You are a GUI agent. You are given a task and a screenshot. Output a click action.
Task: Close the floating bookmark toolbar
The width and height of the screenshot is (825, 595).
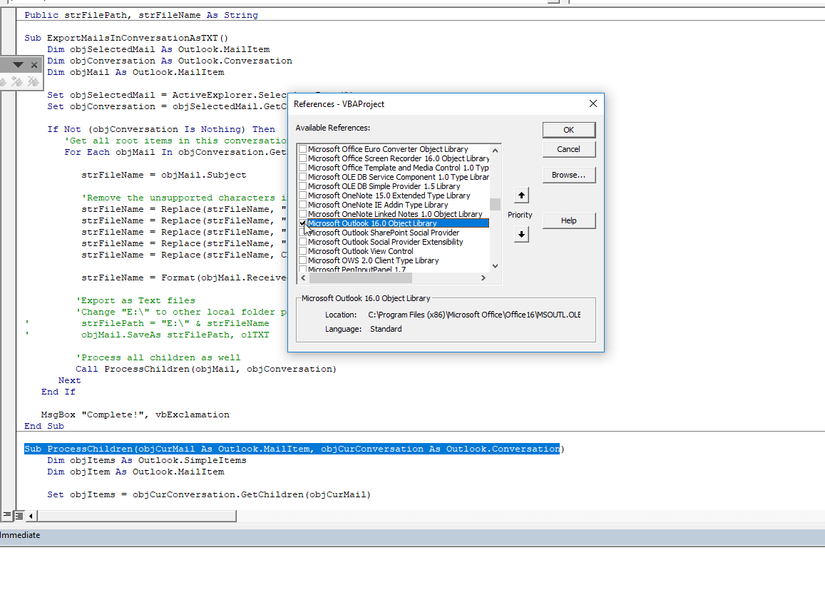coord(34,65)
